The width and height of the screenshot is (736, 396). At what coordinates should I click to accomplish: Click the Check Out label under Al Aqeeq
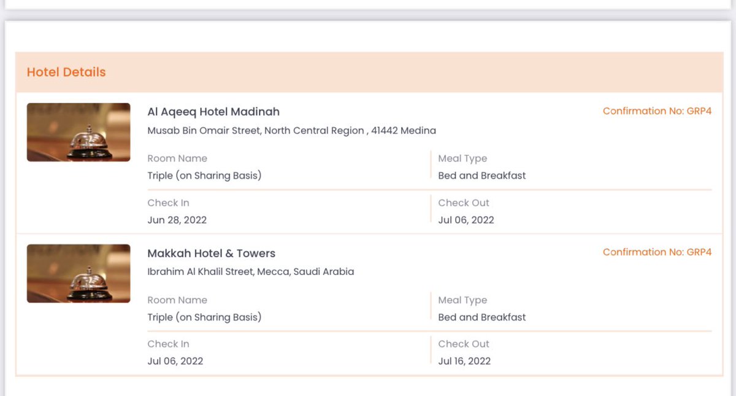click(x=464, y=203)
